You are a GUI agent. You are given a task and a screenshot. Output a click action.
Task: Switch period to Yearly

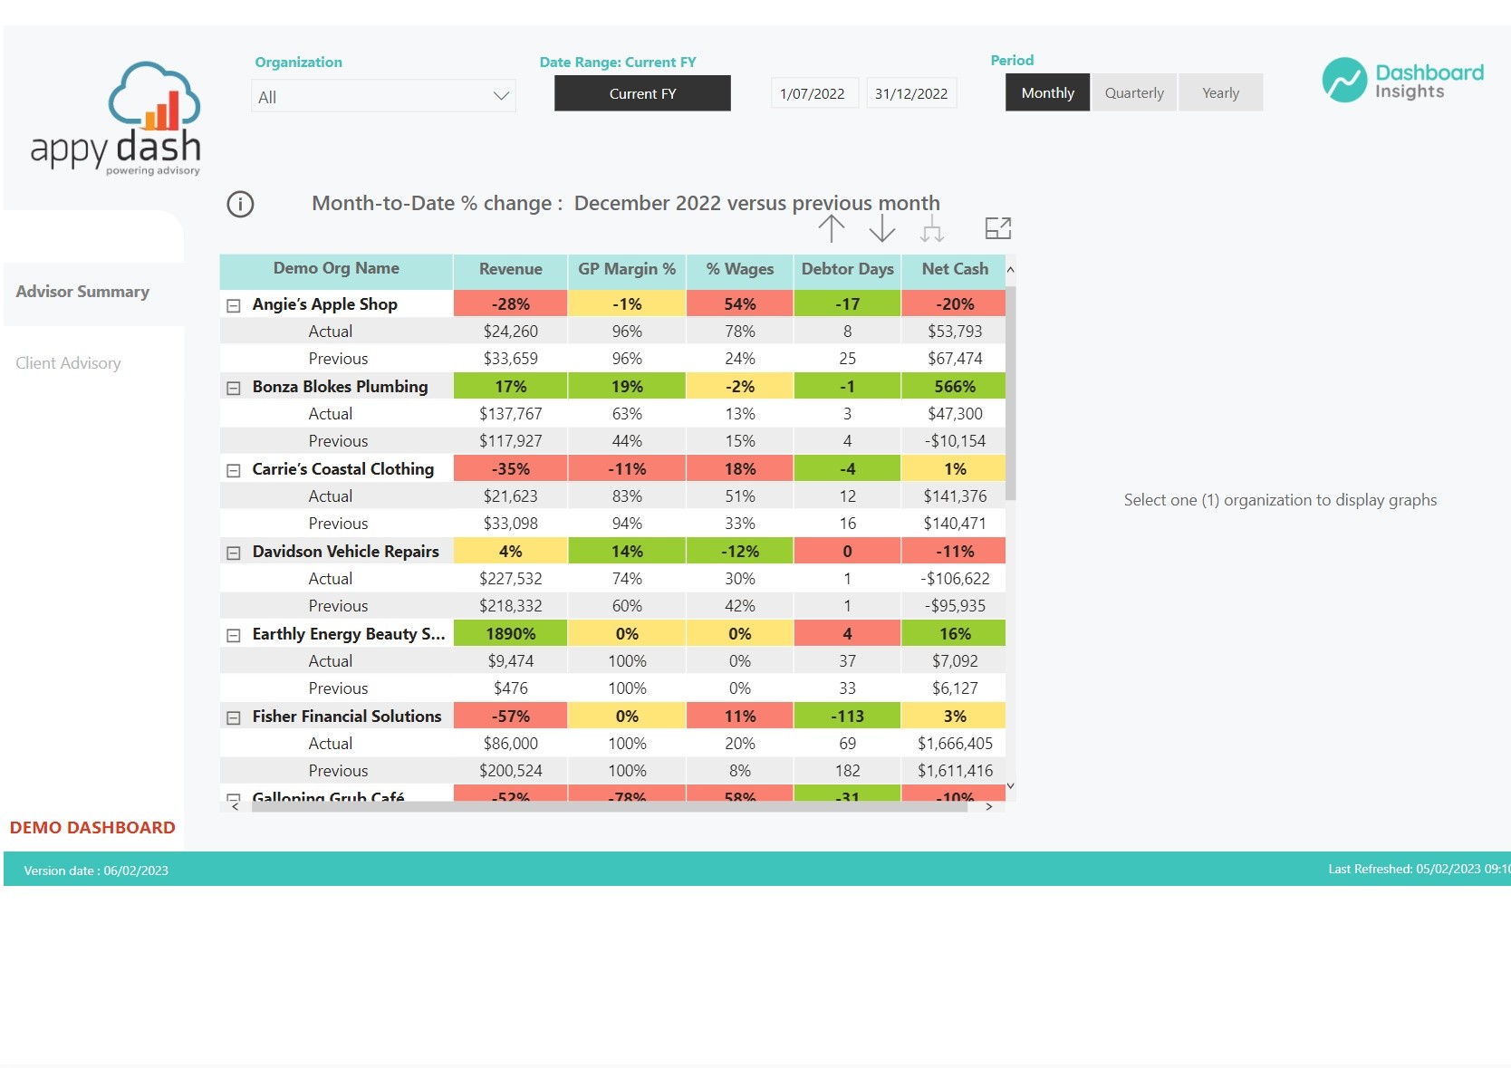(1220, 93)
